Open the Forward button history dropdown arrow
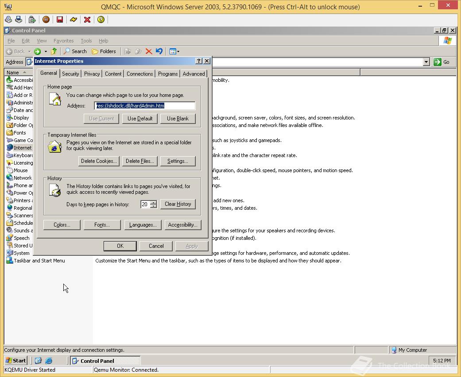This screenshot has height=377, width=461. point(46,51)
